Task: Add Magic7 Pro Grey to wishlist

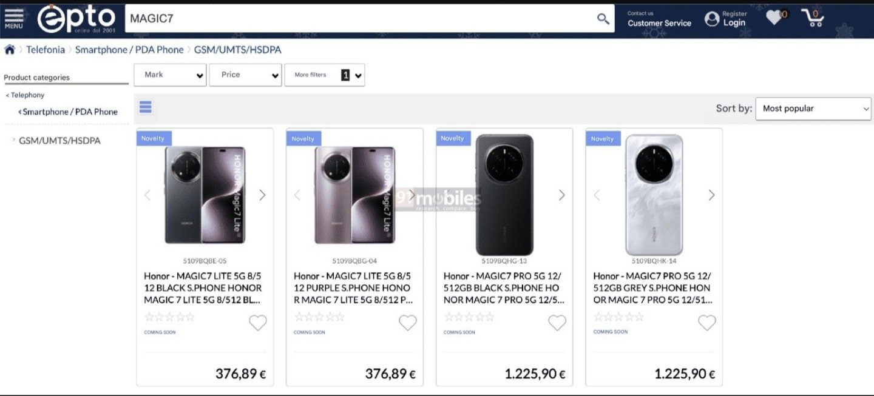Action: 706,323
